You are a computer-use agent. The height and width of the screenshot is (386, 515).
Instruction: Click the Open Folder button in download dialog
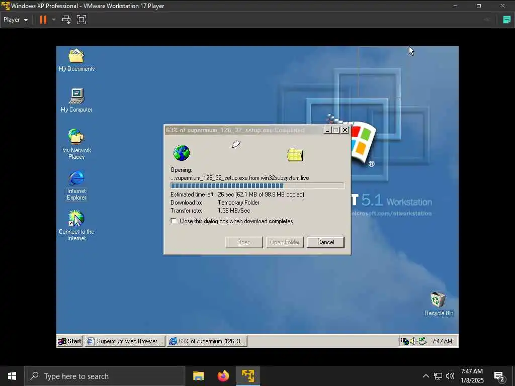[x=285, y=242]
